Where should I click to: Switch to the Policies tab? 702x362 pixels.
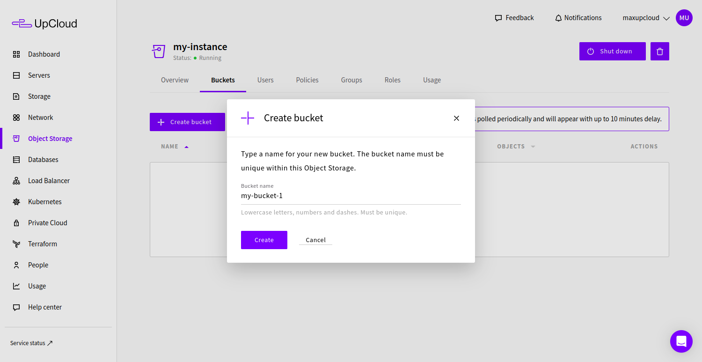pyautogui.click(x=307, y=80)
